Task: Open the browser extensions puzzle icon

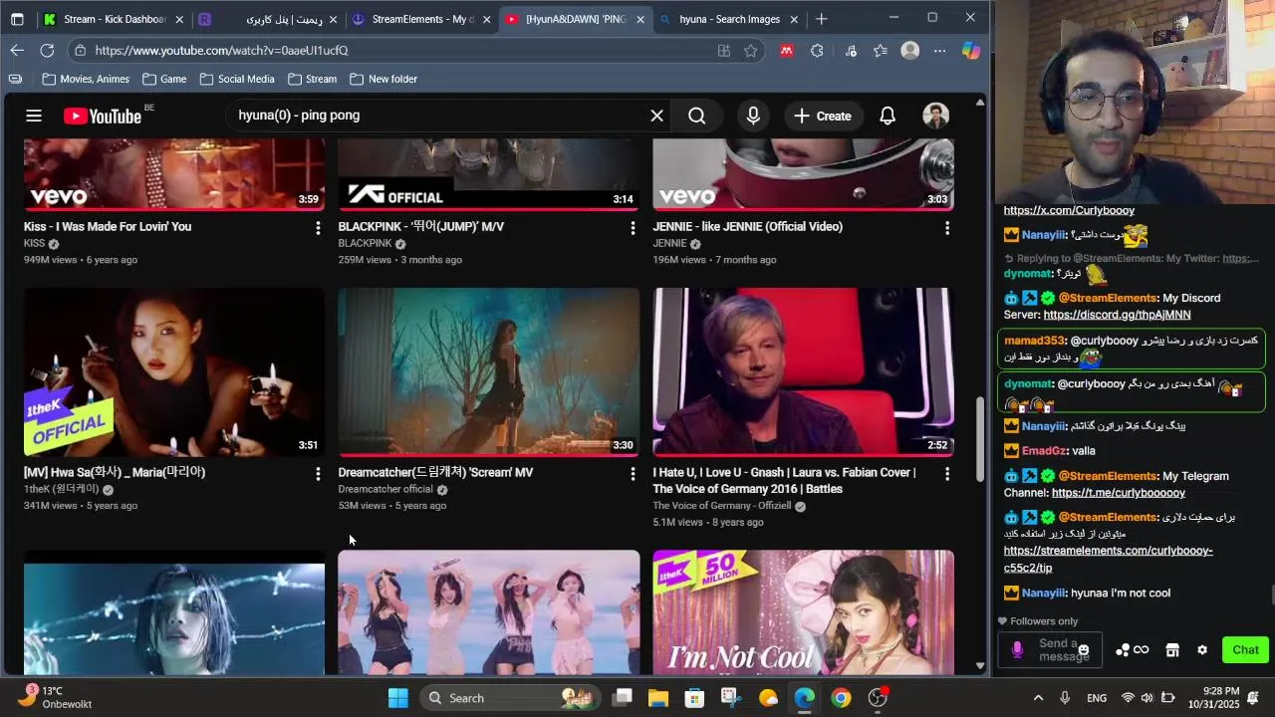Action: coord(817,50)
